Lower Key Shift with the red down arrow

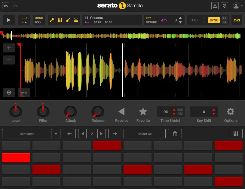pyautogui.click(x=214, y=114)
